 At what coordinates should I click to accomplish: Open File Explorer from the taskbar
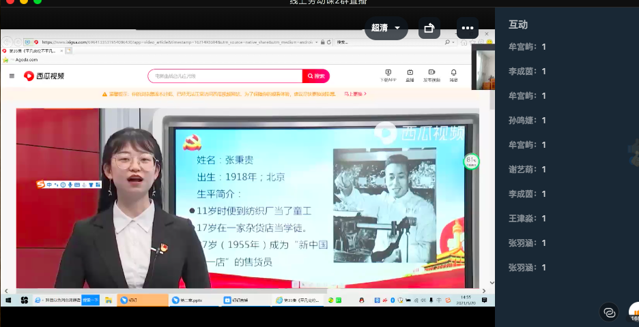tap(109, 300)
